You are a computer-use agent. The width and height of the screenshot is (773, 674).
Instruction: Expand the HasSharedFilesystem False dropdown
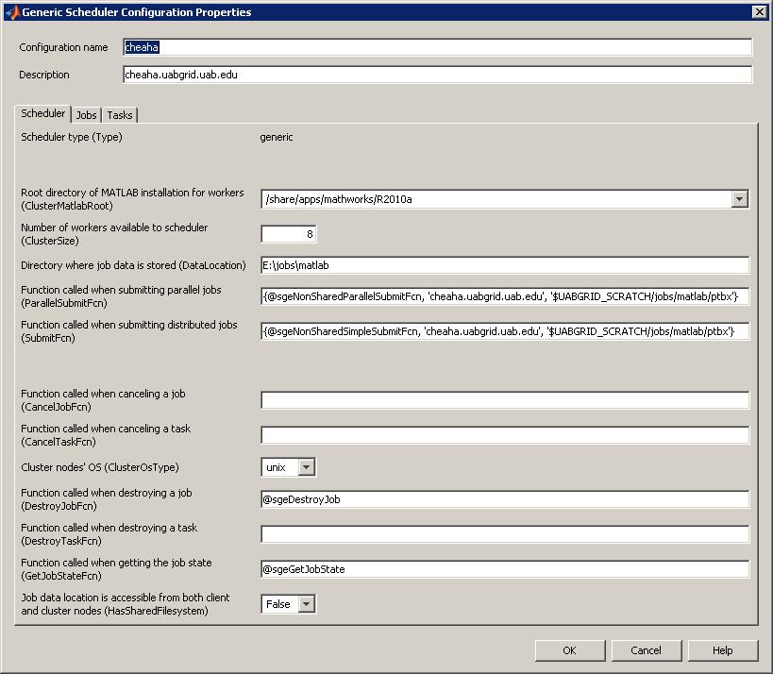click(x=306, y=604)
